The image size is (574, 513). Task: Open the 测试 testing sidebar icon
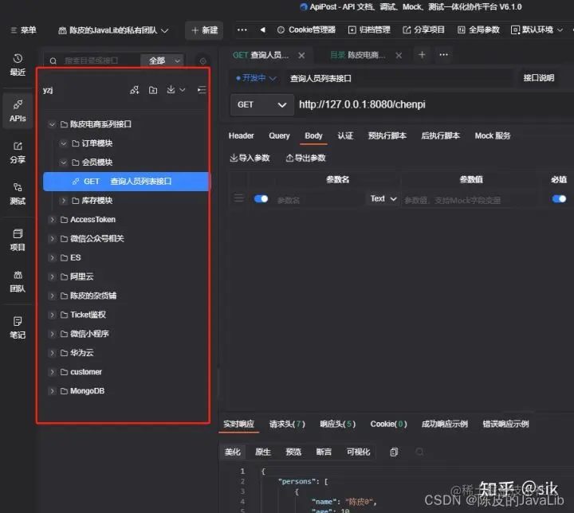[x=18, y=194]
